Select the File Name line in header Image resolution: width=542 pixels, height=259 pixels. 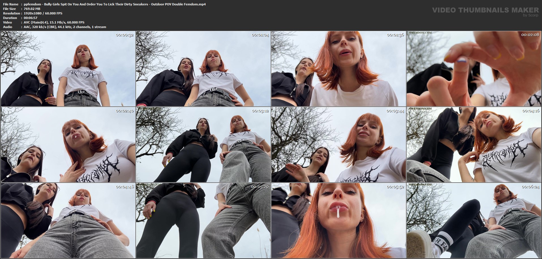[115, 4]
